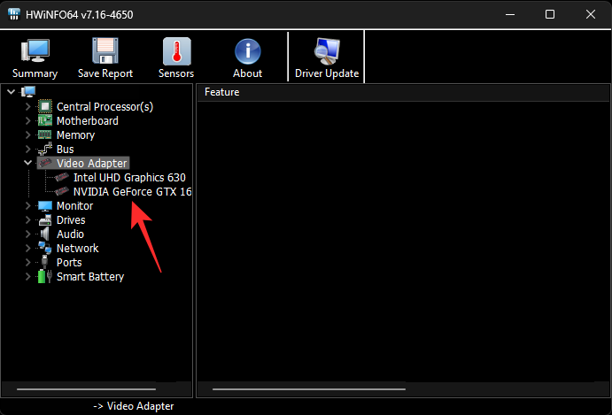
Task: Select the Ports tree item
Action: [x=69, y=262]
